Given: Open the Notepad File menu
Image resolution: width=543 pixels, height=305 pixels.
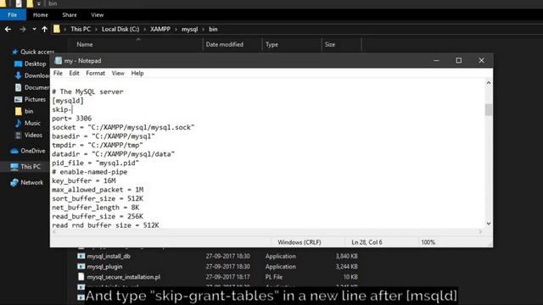Looking at the screenshot, I should tap(58, 74).
